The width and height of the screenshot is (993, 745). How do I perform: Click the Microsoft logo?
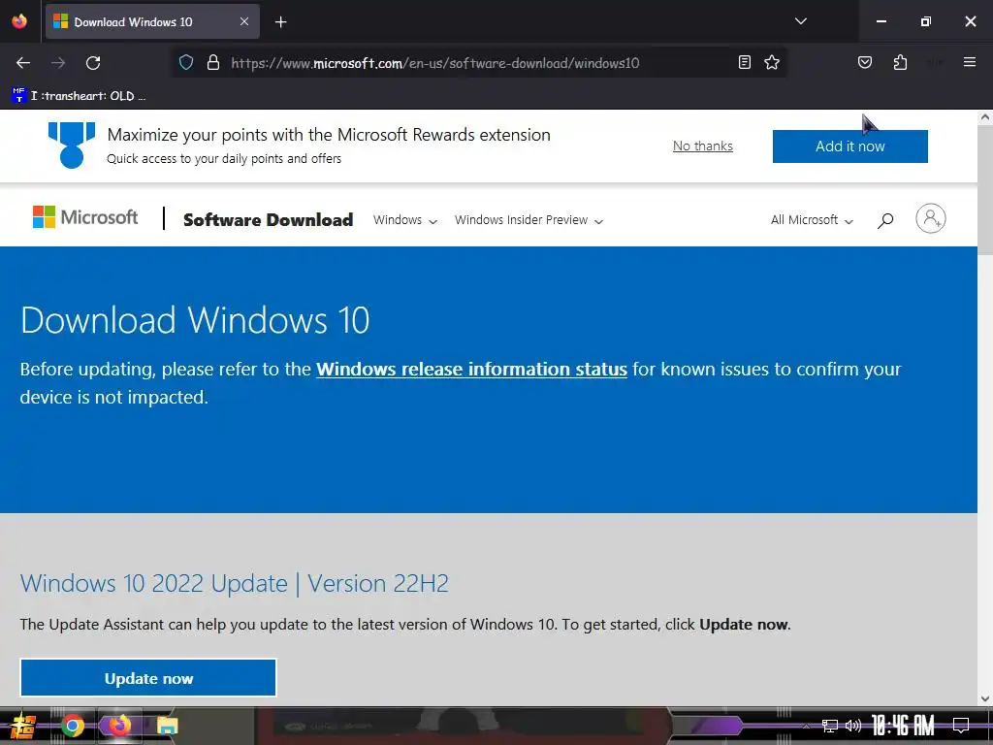pos(85,217)
